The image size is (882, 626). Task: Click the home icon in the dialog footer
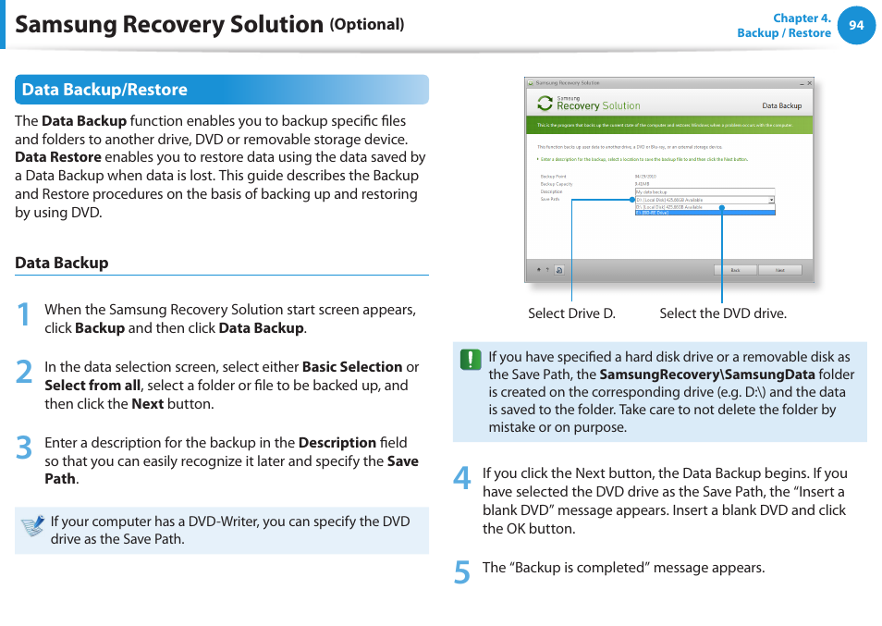pos(539,270)
